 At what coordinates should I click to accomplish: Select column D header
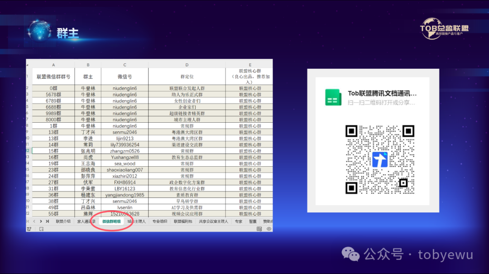pyautogui.click(x=187, y=65)
